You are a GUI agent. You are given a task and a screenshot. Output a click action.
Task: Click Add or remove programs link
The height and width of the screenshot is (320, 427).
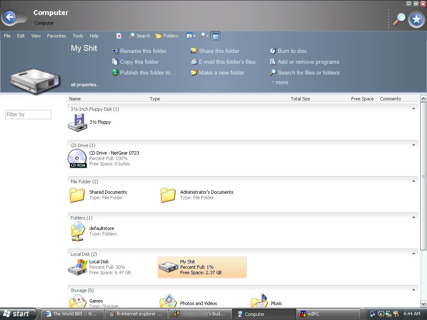pyautogui.click(x=308, y=62)
